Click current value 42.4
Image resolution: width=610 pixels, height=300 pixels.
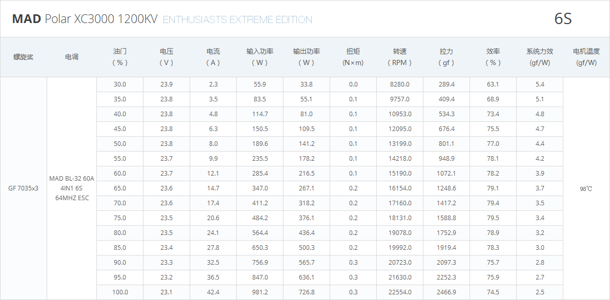point(213,292)
